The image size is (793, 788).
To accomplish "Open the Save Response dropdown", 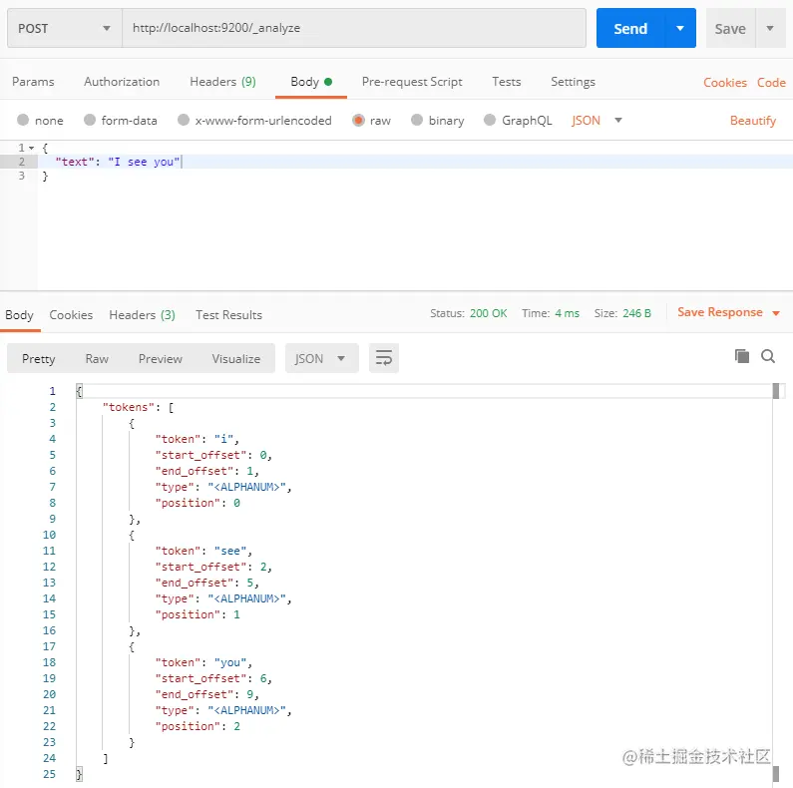I will click(728, 312).
